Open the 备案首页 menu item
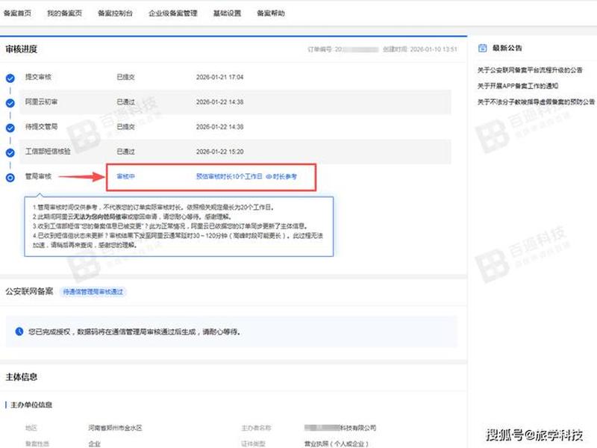The image size is (597, 448). point(17,13)
